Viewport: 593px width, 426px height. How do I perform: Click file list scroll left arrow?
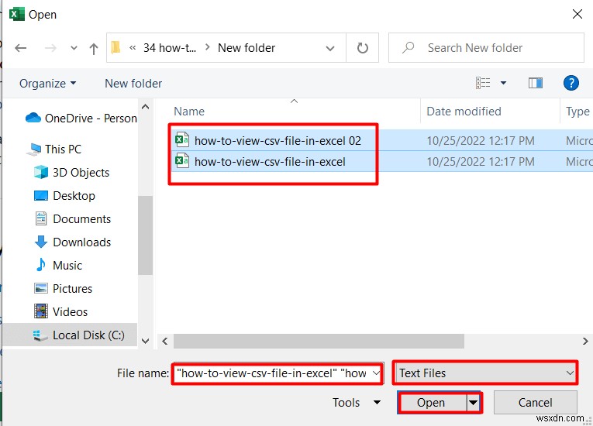[x=165, y=342]
